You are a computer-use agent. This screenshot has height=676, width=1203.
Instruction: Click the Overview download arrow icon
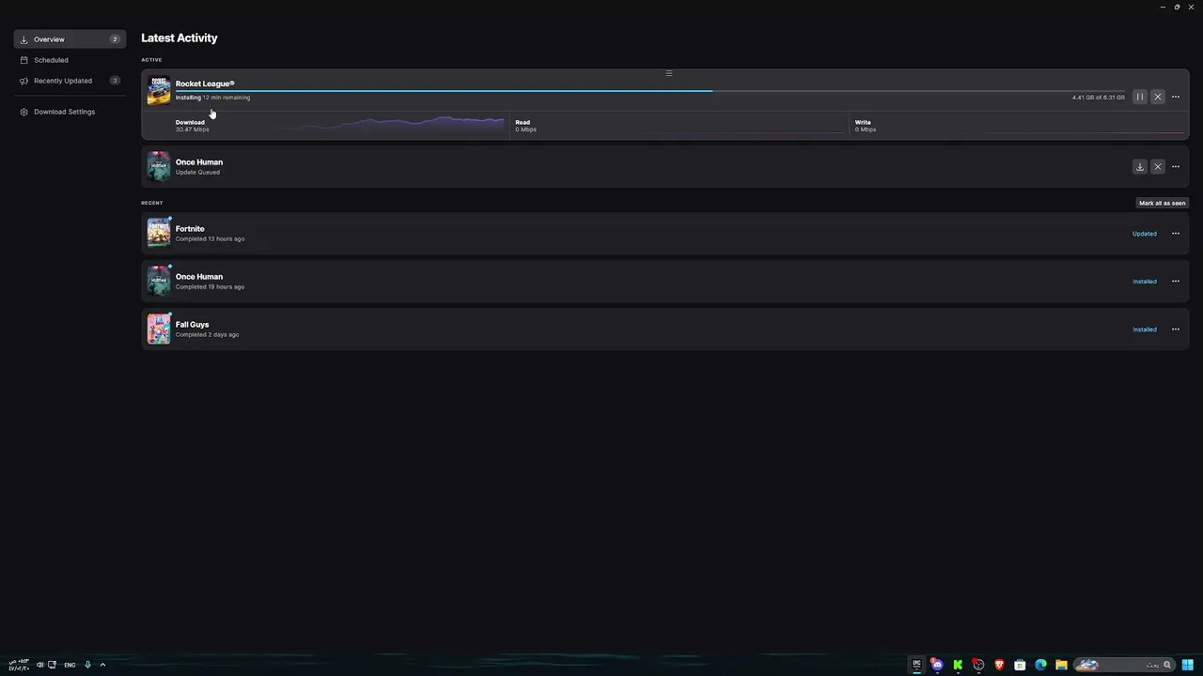(24, 39)
